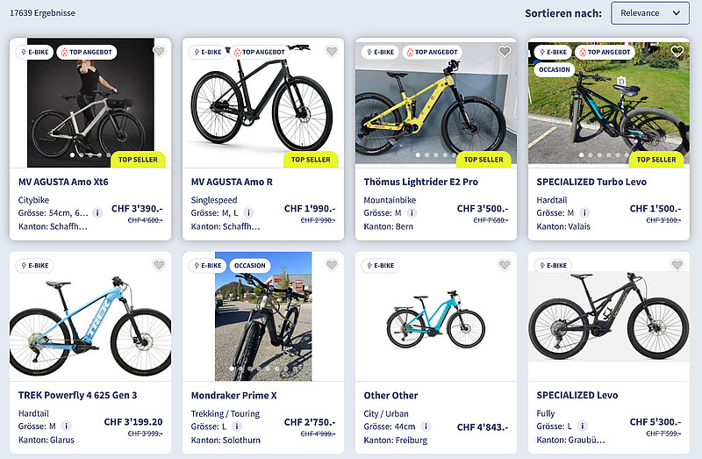The height and width of the screenshot is (459, 702).
Task: Click size info icon on MV AGUSTA Amo Xt6
Action: tap(97, 212)
